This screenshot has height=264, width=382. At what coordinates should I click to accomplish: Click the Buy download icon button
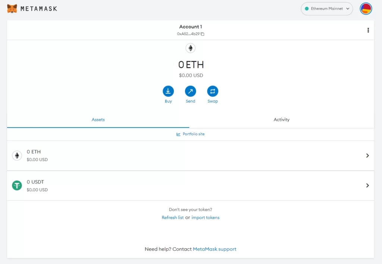pyautogui.click(x=168, y=91)
